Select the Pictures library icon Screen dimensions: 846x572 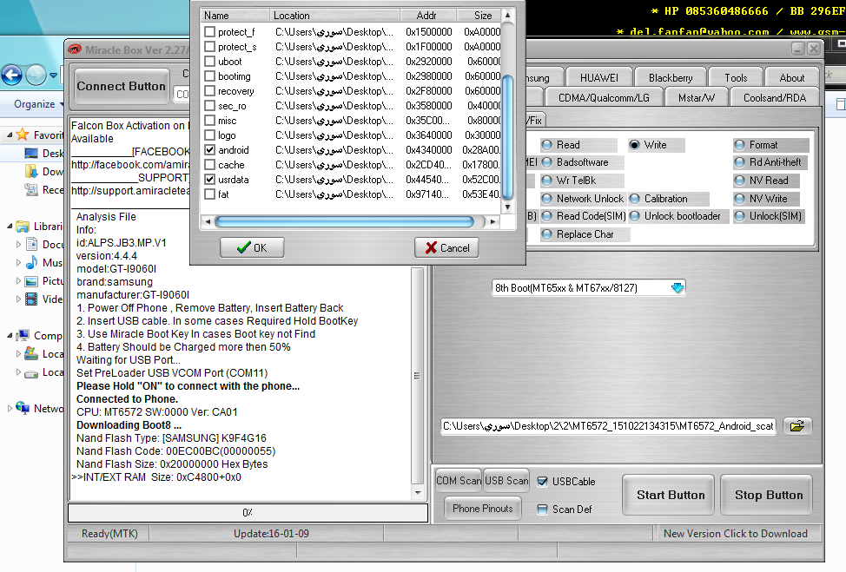[x=32, y=281]
